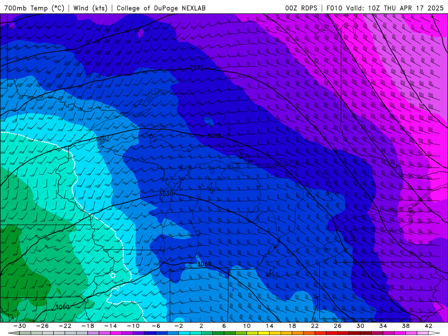Click the -6 colorbar label

[156, 326]
